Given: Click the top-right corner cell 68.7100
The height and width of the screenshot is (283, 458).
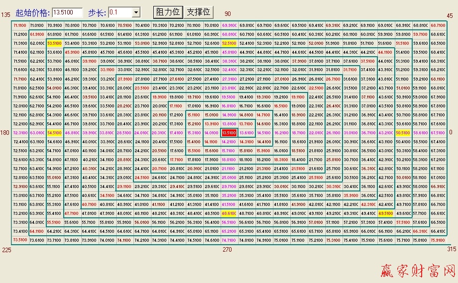Looking at the screenshot, I should 438,25.
